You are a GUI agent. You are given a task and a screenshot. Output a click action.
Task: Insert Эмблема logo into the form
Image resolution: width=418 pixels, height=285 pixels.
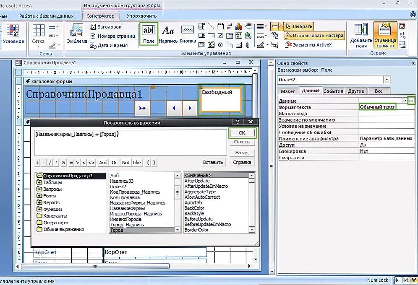click(77, 34)
